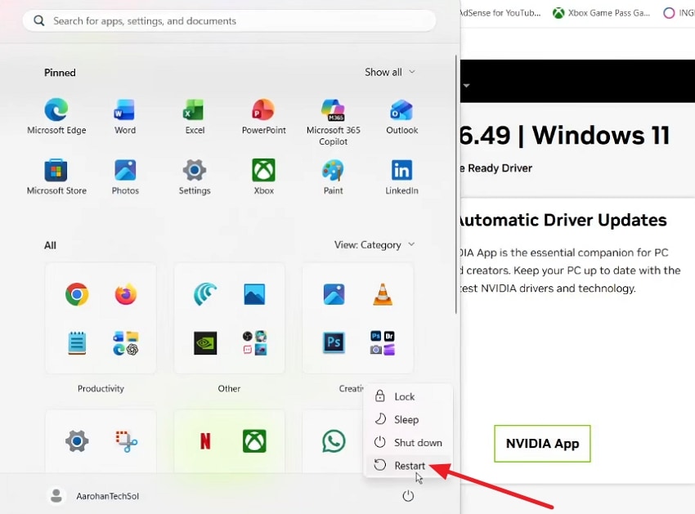Viewport: 695px width, 514px height.
Task: Open the gear icon next to Snipping Tool
Action: tap(77, 441)
